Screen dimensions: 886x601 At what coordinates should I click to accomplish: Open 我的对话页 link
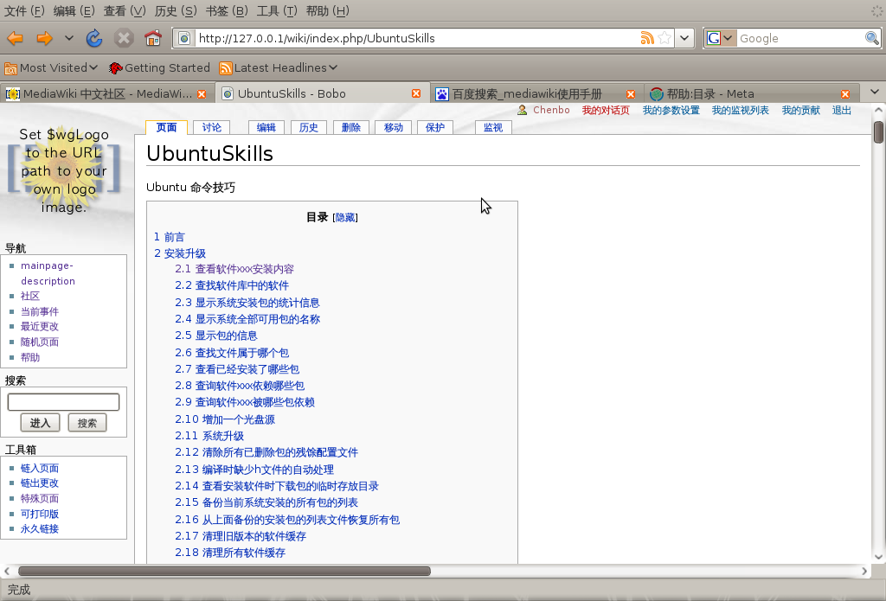(606, 110)
